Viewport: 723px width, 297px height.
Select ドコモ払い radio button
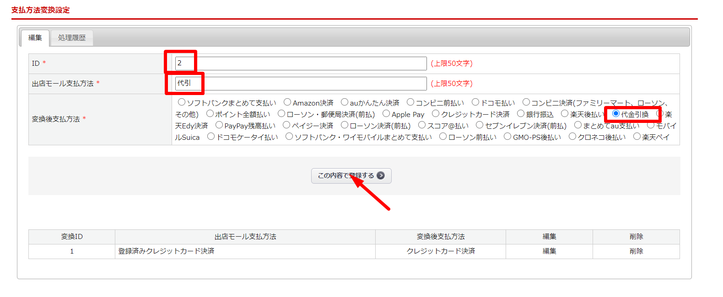[475, 102]
